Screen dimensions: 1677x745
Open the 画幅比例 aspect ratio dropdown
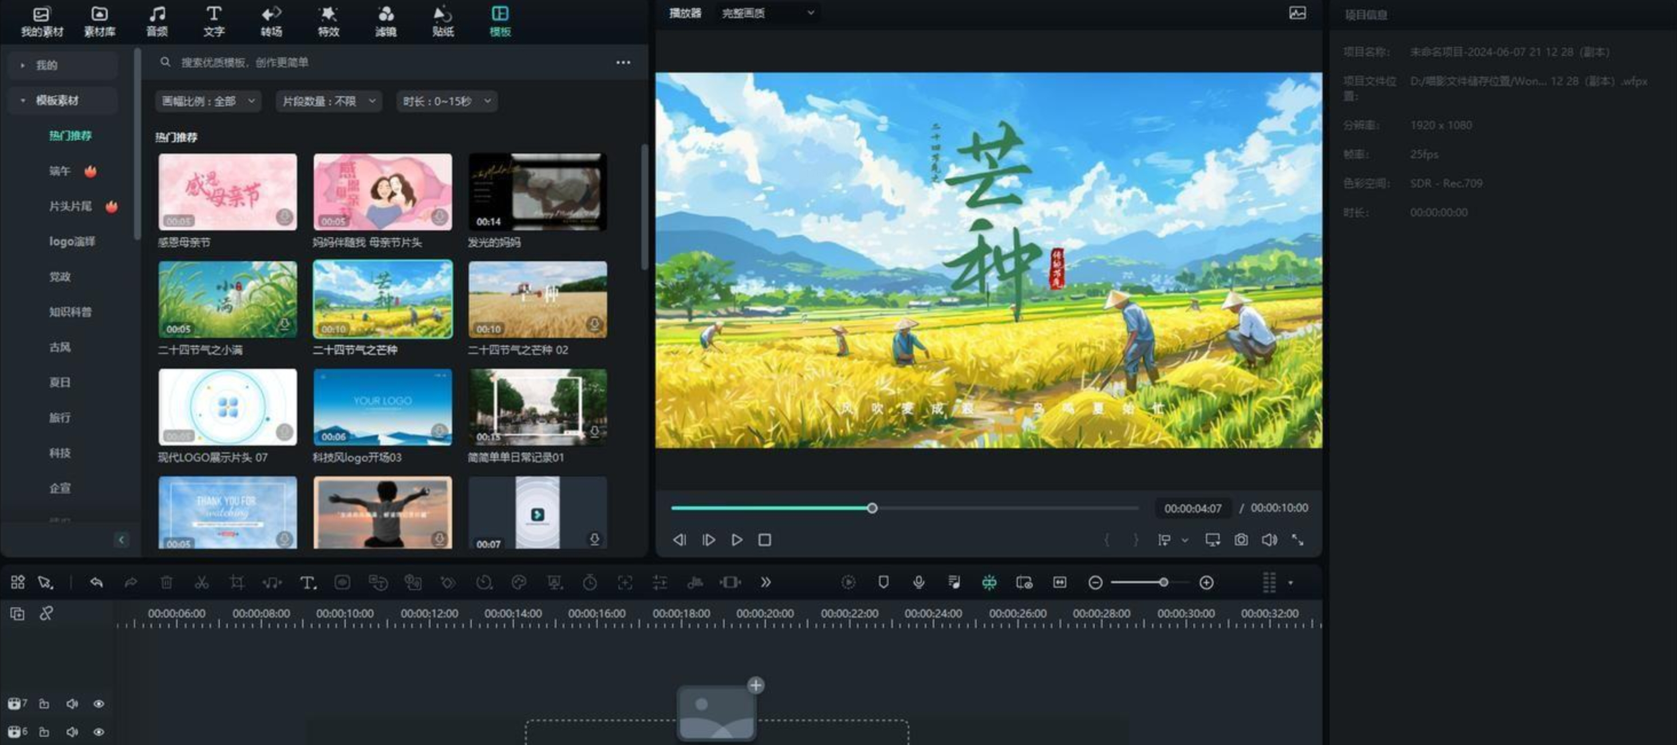(208, 101)
